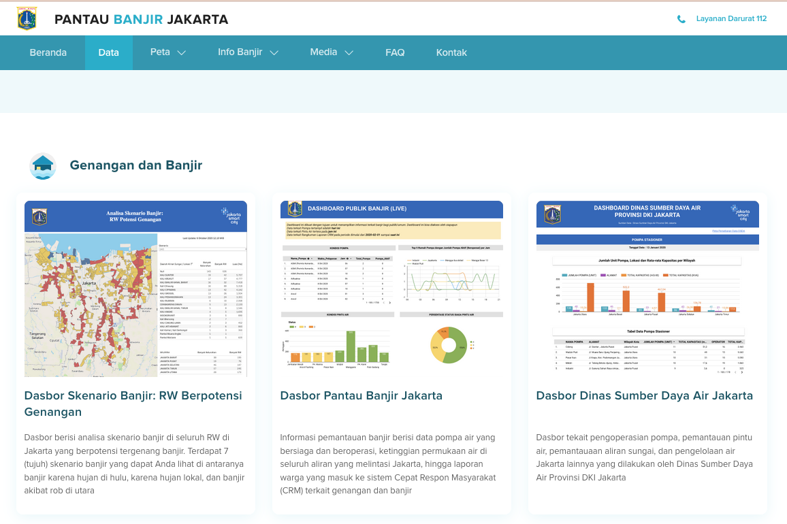Image resolution: width=787 pixels, height=524 pixels.
Task: Expand the Peta dropdown chevron
Action: tap(182, 52)
